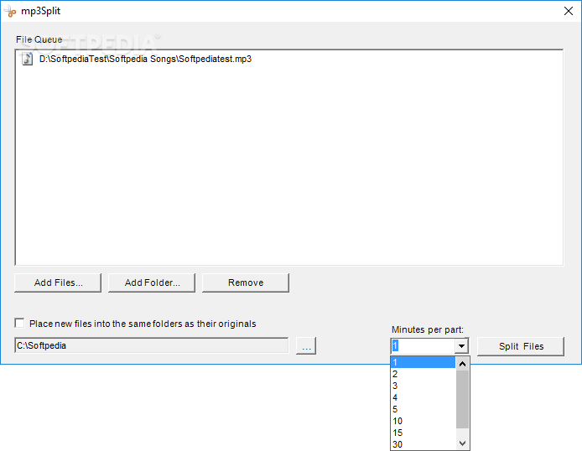Choose 5 minutes per part in the list

424,409
